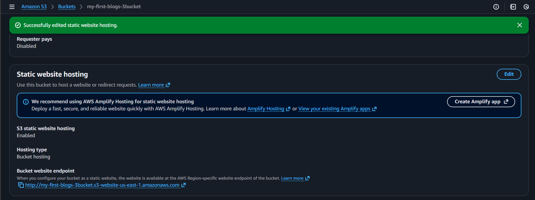Viewport: 535px width, 200px height.
Task: Open Learn more link about website endpoint
Action: 295,178
